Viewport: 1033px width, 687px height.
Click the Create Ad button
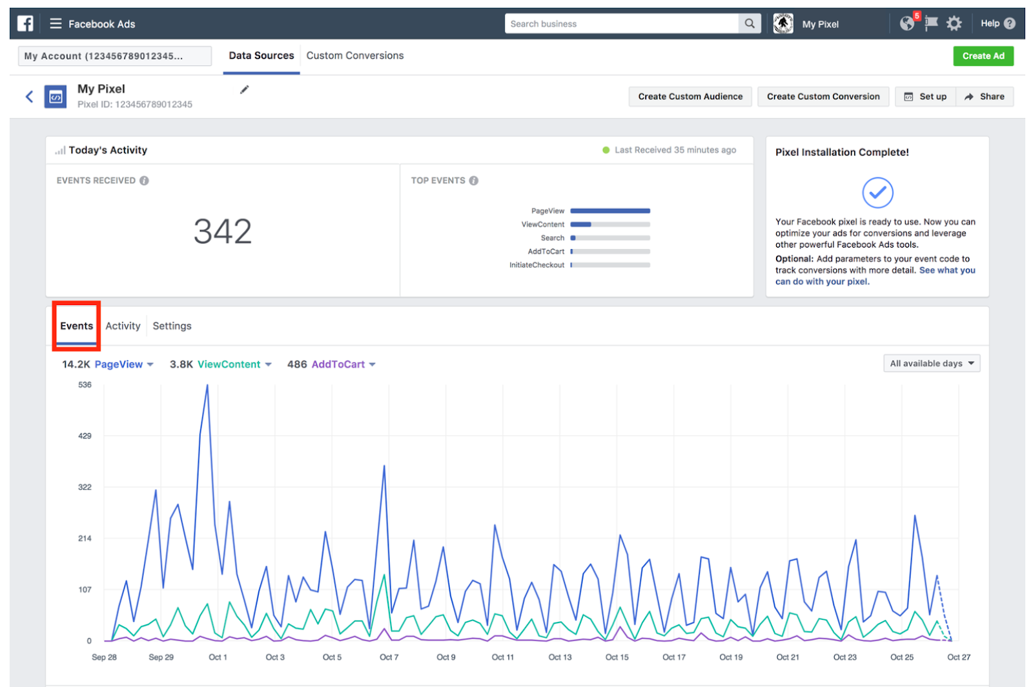tap(983, 56)
